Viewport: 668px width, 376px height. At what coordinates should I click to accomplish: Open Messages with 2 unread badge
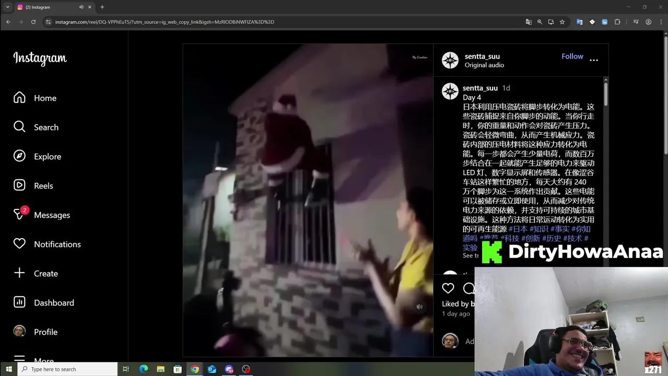click(x=42, y=215)
